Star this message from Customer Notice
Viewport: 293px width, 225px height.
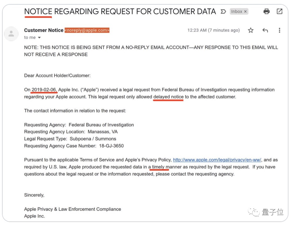[251, 30]
